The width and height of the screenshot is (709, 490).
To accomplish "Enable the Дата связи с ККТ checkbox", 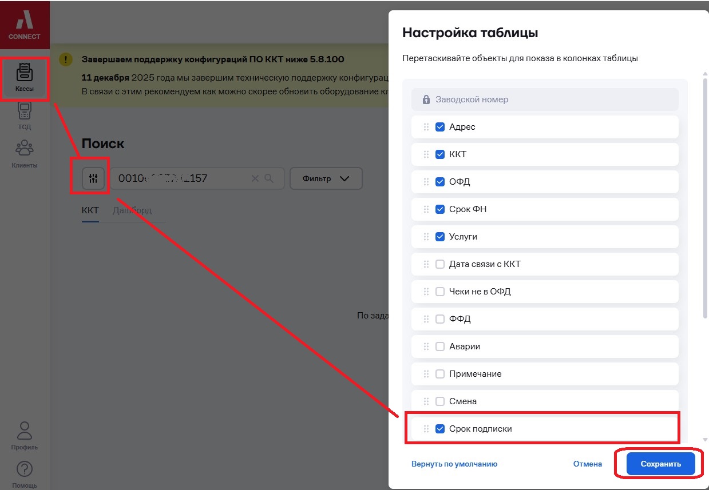I will [440, 264].
